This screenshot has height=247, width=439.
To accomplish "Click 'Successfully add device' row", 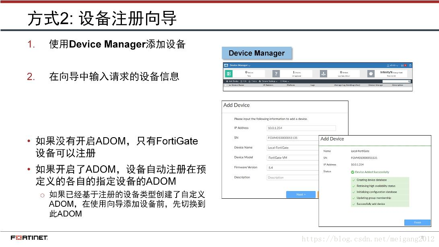I will [x=380, y=204].
